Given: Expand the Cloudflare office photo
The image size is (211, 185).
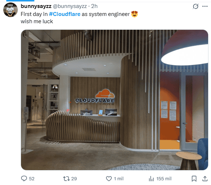Looking at the screenshot, I should point(115,100).
